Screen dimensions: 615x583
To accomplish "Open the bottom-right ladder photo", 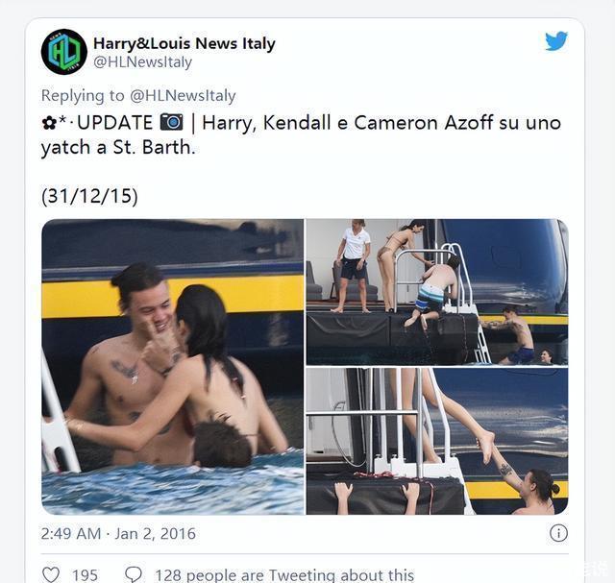I will [436, 441].
